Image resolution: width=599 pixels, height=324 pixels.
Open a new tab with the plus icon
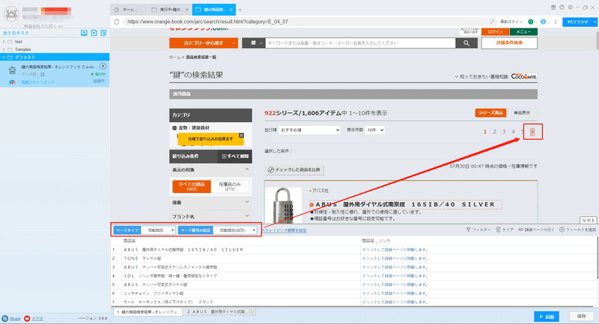(x=240, y=10)
